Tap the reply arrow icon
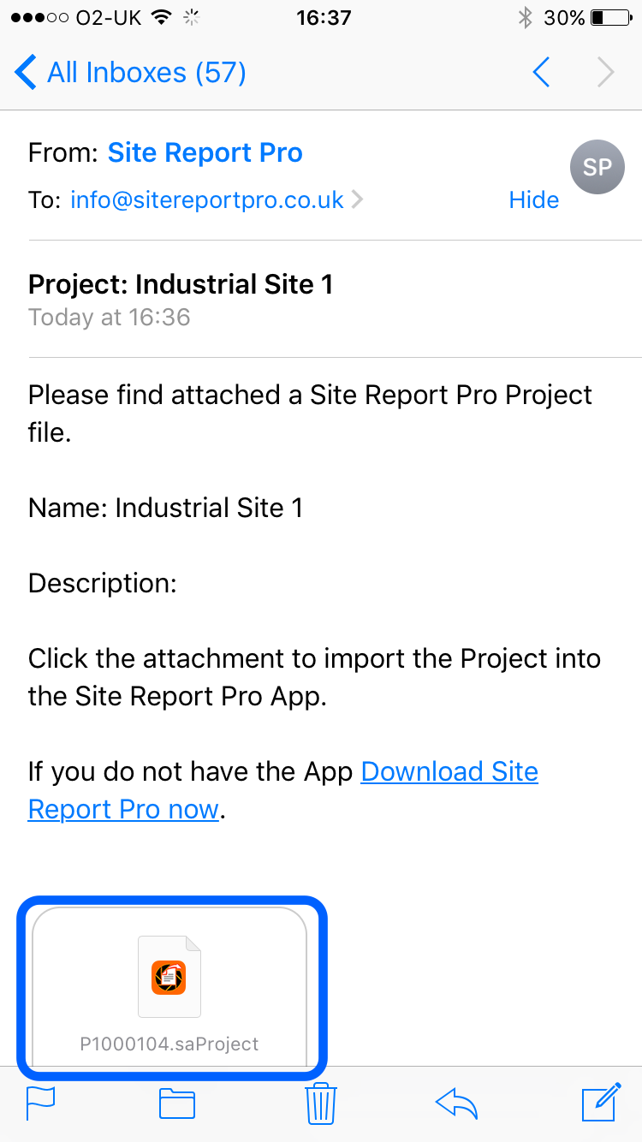Screen dimensions: 642x1142 [x=456, y=1103]
